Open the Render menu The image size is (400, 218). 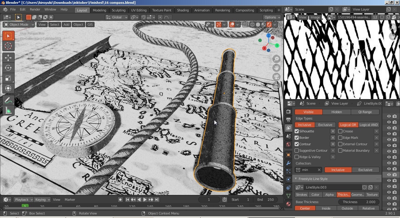click(x=35, y=9)
